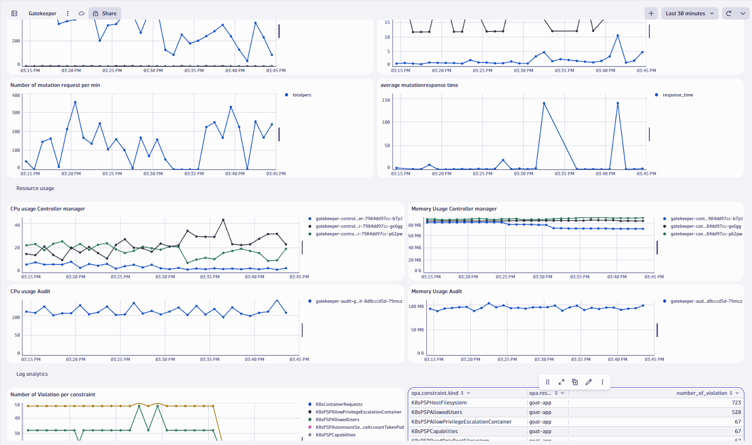Select K8sPSPHostFilesystem table cell
The width and height of the screenshot is (752, 445).
468,403
